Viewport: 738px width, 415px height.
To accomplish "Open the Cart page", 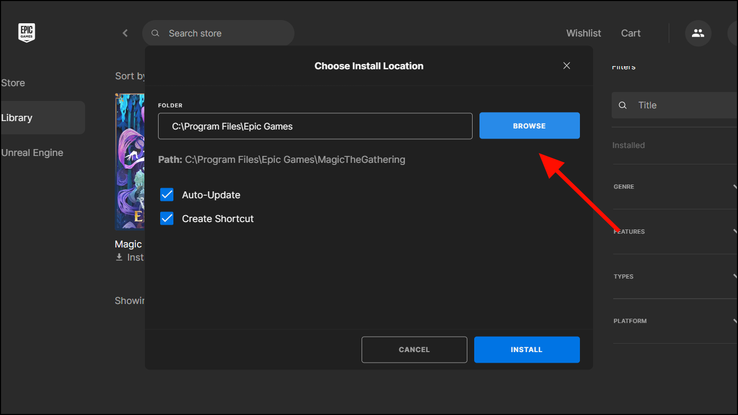I will [631, 33].
